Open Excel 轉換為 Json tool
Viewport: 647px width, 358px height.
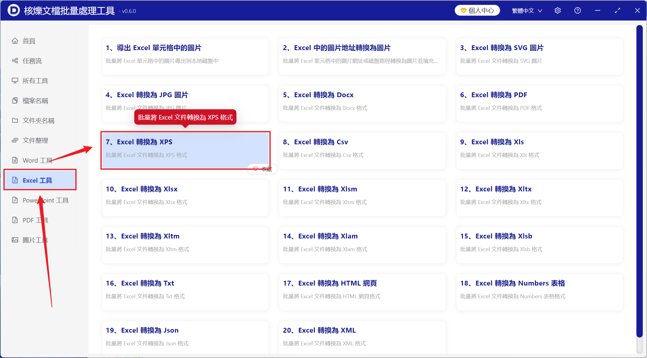tap(185, 337)
